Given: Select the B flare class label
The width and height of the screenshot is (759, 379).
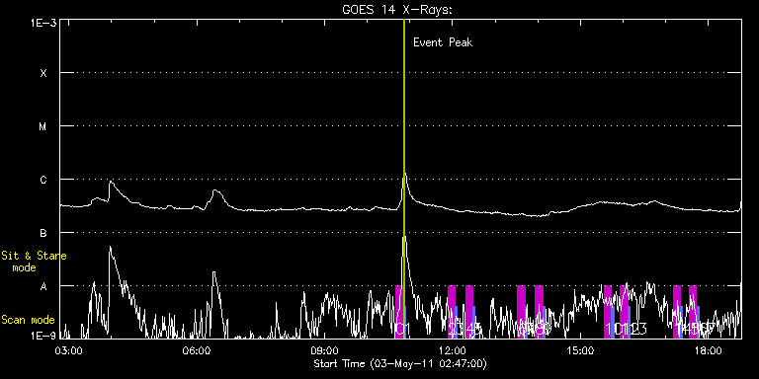Looking at the screenshot, I should point(43,233).
